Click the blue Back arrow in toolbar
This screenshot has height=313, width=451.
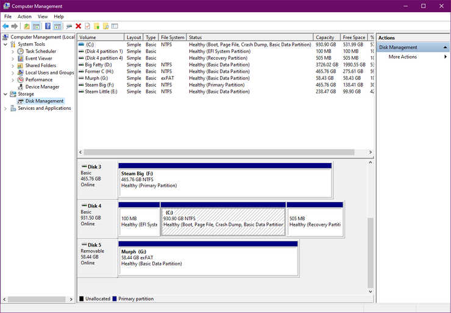coord(5,26)
